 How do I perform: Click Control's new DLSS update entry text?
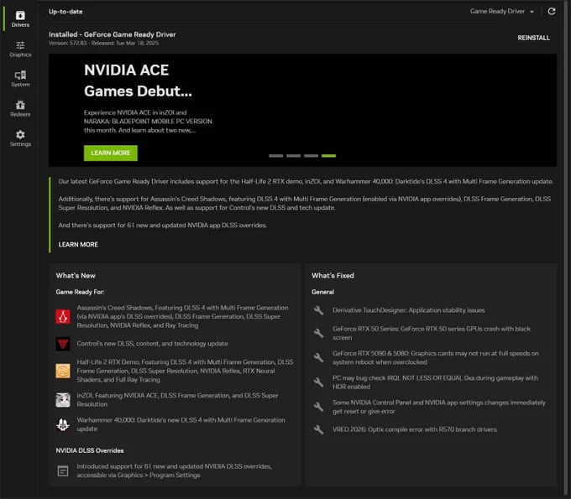coord(152,344)
